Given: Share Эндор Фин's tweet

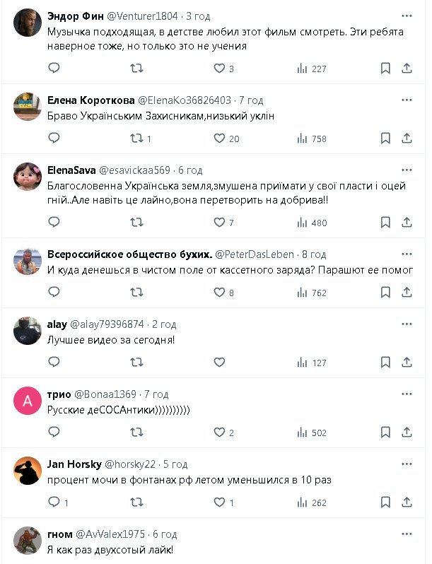Looking at the screenshot, I should (x=407, y=69).
